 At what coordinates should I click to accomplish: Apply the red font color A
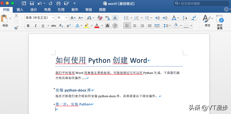click(x=97, y=26)
